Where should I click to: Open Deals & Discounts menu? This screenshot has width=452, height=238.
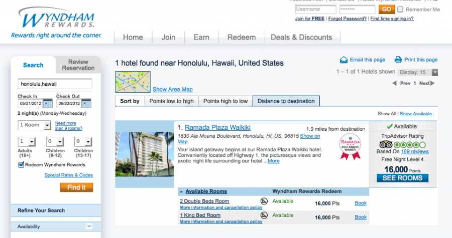301,38
